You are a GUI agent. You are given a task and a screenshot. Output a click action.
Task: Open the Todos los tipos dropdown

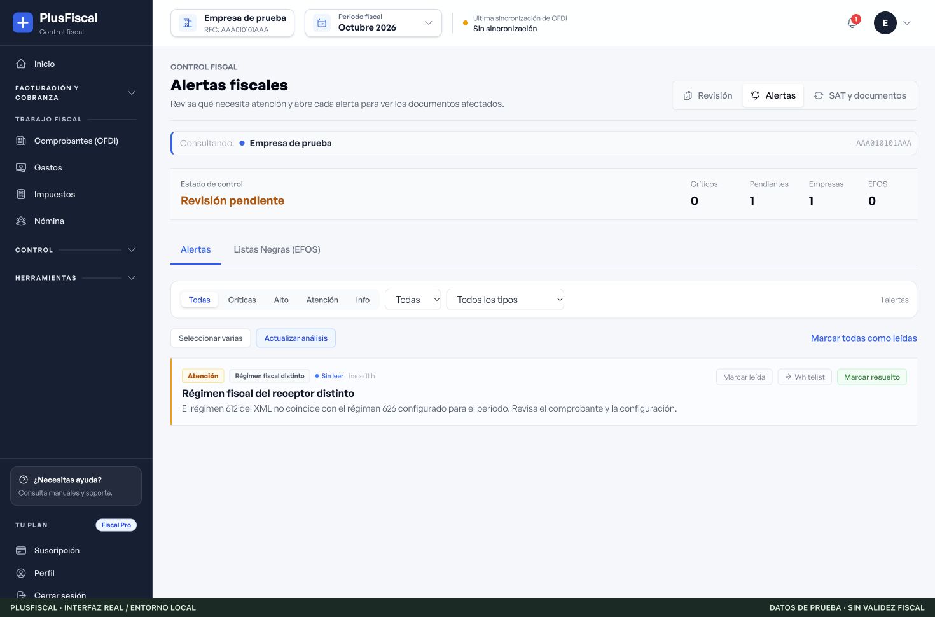(x=506, y=300)
